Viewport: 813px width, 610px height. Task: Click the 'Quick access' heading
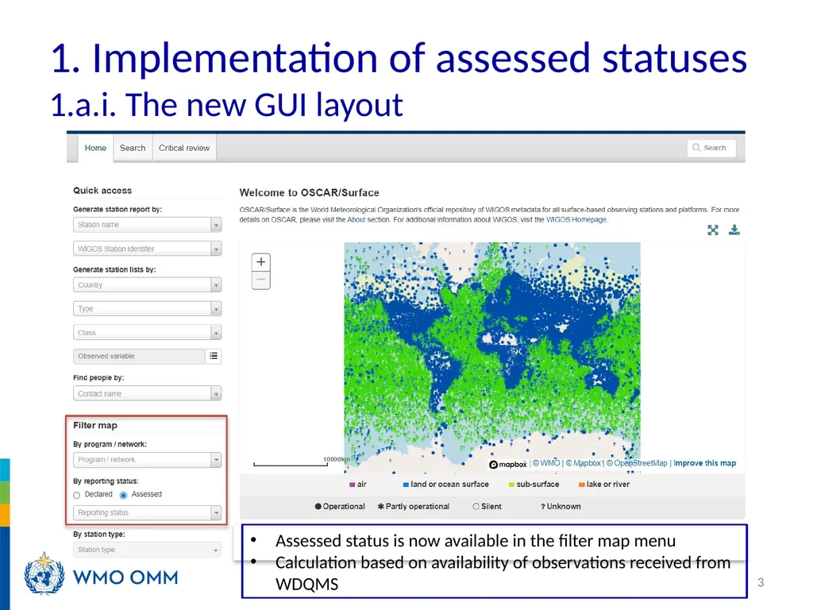pyautogui.click(x=102, y=191)
